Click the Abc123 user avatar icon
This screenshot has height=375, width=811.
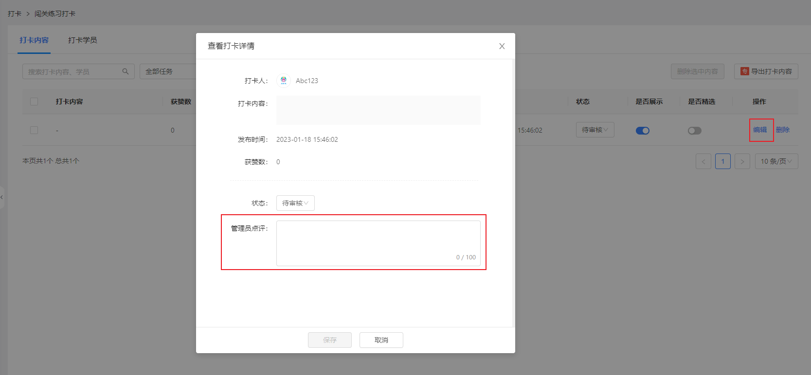tap(284, 81)
